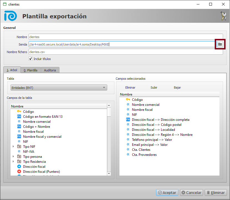Click the folder browse icon next to Senda

pyautogui.click(x=220, y=44)
